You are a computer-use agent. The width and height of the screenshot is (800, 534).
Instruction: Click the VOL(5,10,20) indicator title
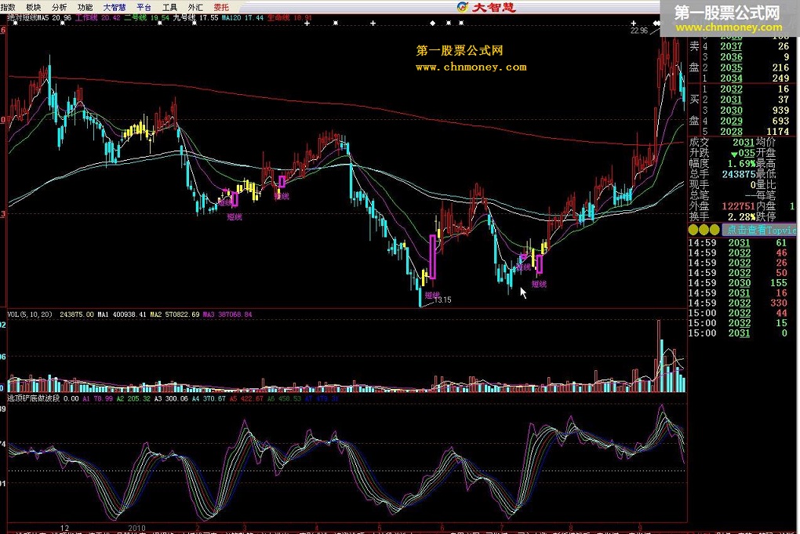tap(30, 314)
